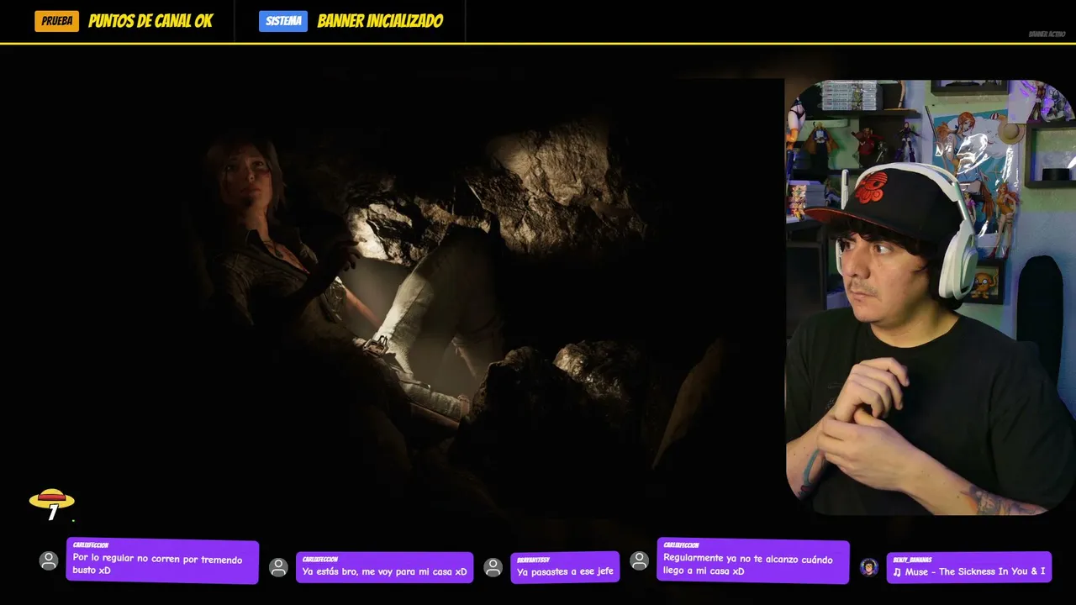Click avatar beside 'Ya pasastes a ese jefe'
The image size is (1076, 605).
pyautogui.click(x=493, y=567)
